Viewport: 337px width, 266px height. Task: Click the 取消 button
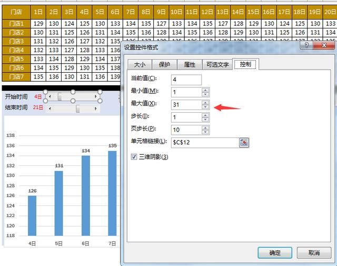click(314, 253)
